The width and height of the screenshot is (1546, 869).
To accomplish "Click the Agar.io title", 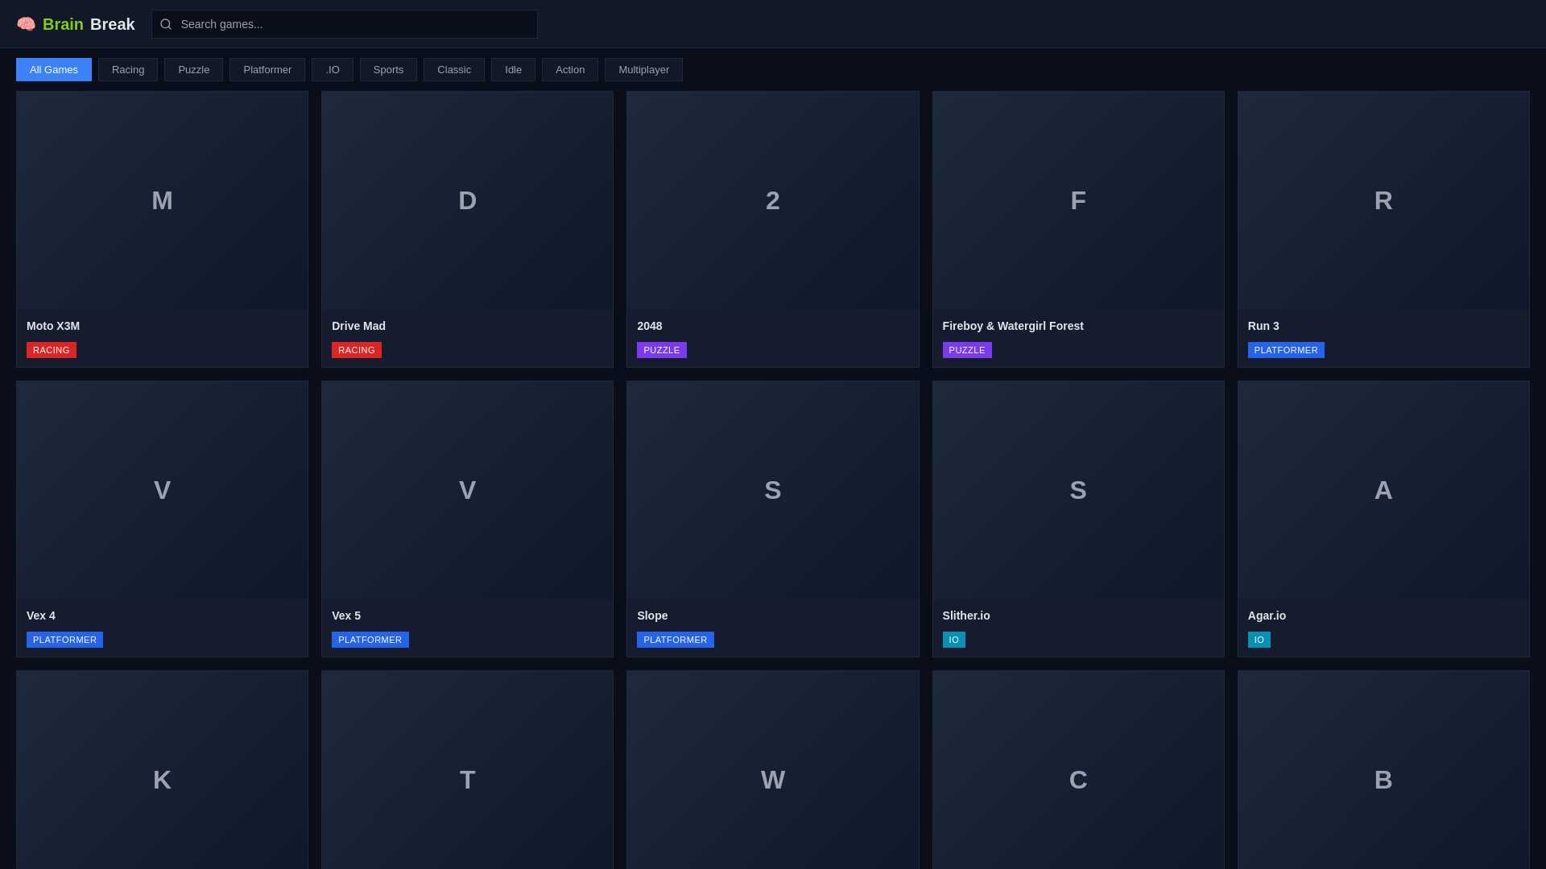I will [x=1267, y=616].
